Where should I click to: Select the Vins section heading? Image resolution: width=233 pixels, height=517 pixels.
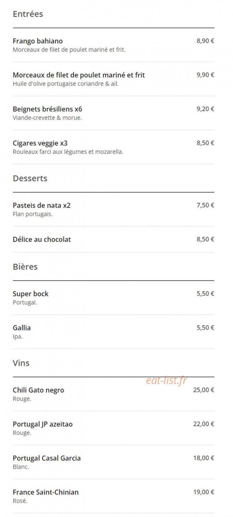[21, 363]
